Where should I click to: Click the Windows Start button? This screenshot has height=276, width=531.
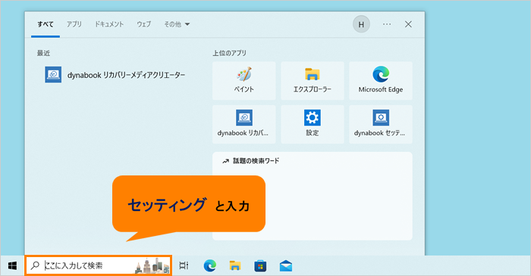[x=13, y=266]
